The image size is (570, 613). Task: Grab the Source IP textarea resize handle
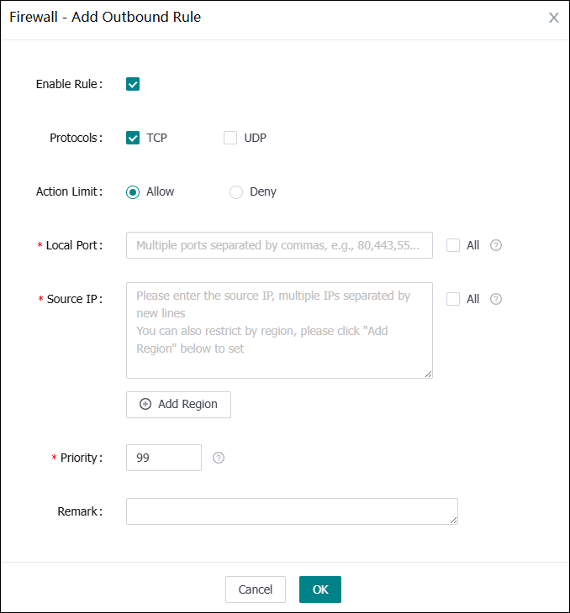429,375
